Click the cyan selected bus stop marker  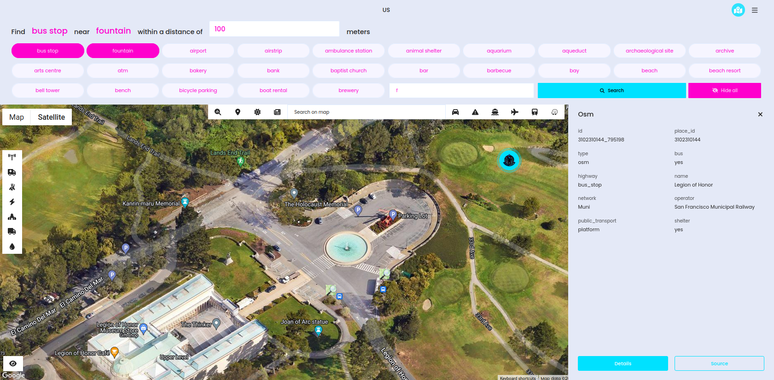509,160
